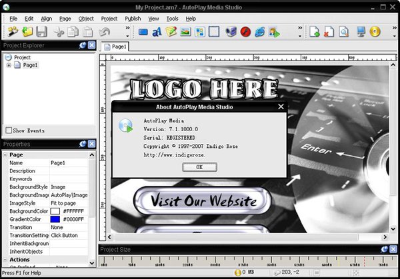Image resolution: width=400 pixels, height=279 pixels.
Task: Enable the Show Events checkbox
Action: point(9,131)
